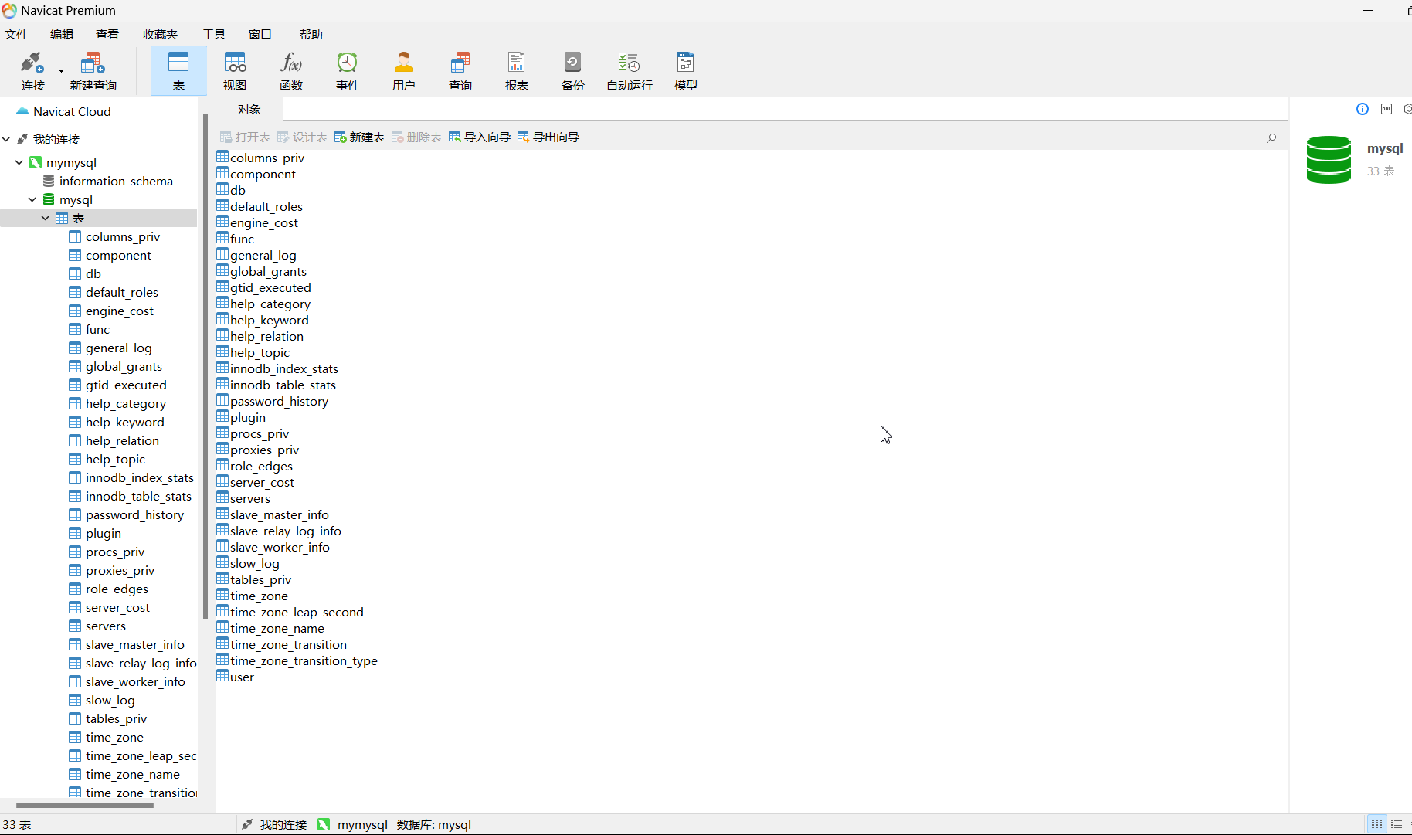The width and height of the screenshot is (1412, 835).
Task: Open the Connection dropdown arrow
Action: tap(61, 72)
